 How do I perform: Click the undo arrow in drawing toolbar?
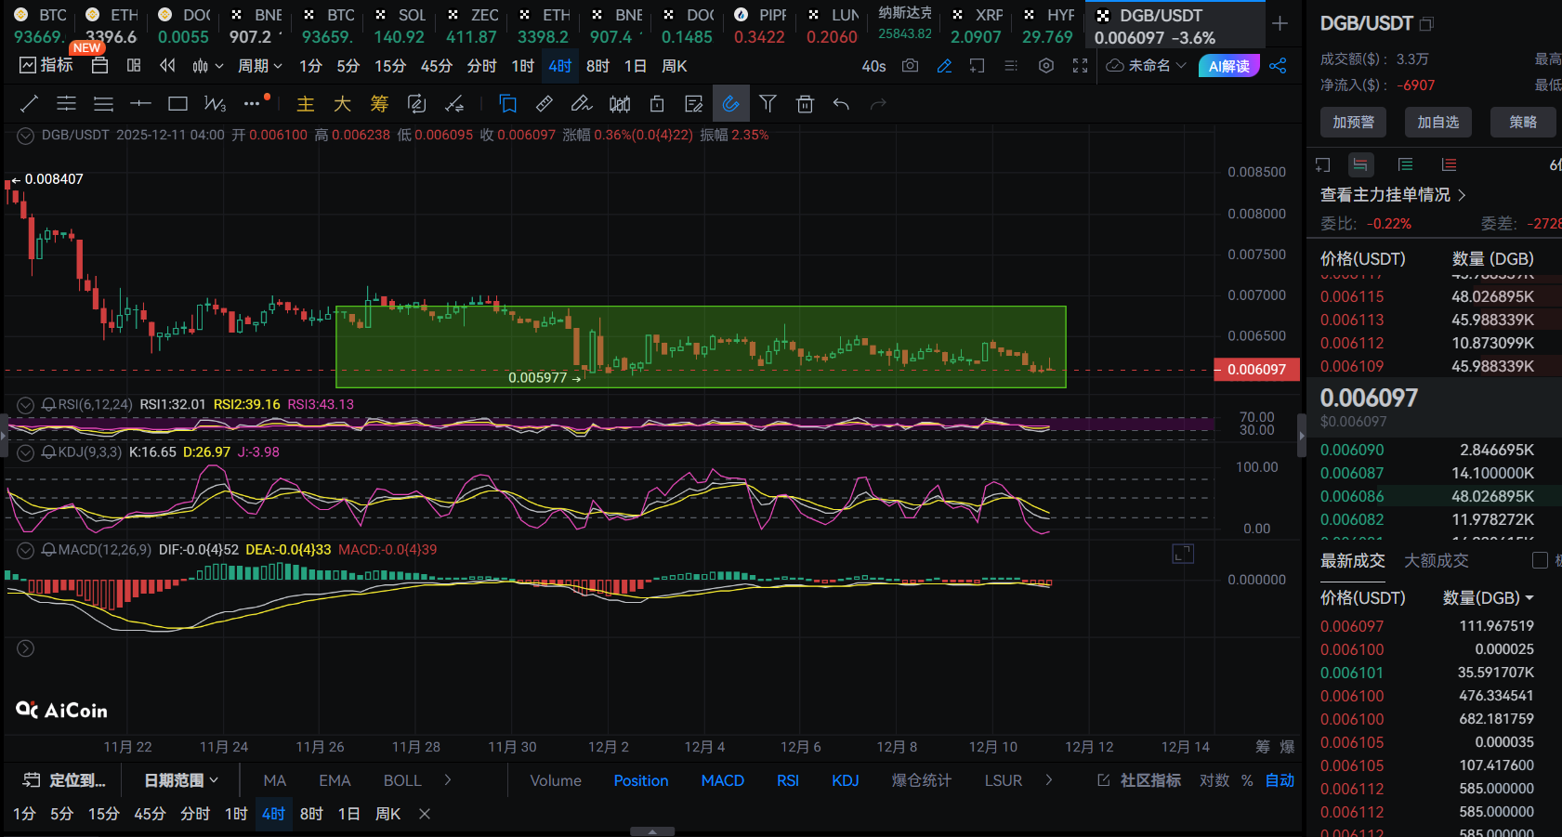[x=841, y=104]
